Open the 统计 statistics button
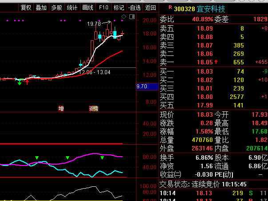268x201 pixels. click(72, 8)
